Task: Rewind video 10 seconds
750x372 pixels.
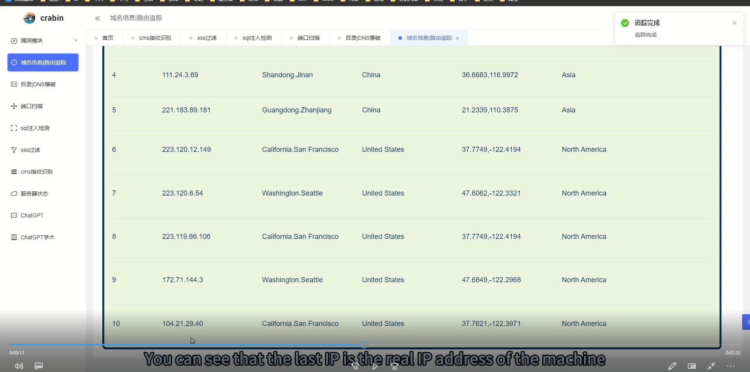Action: tap(355, 366)
